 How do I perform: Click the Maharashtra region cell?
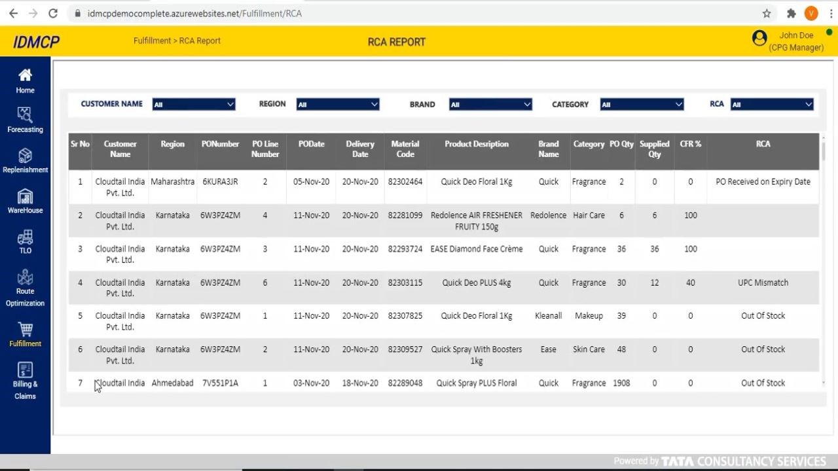coord(172,182)
